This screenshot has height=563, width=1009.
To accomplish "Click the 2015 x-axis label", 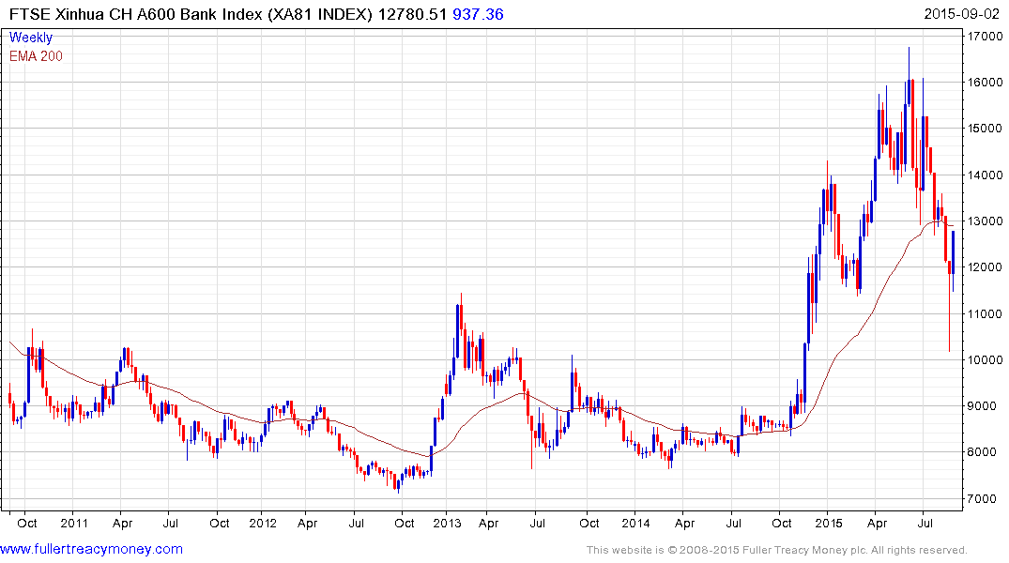I will (x=829, y=523).
